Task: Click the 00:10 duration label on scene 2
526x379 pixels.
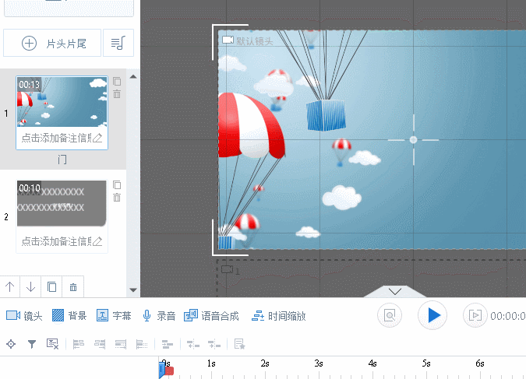Action: pyautogui.click(x=29, y=188)
